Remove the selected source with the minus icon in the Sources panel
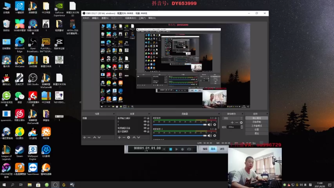This screenshot has height=188, width=334. tap(124, 137)
